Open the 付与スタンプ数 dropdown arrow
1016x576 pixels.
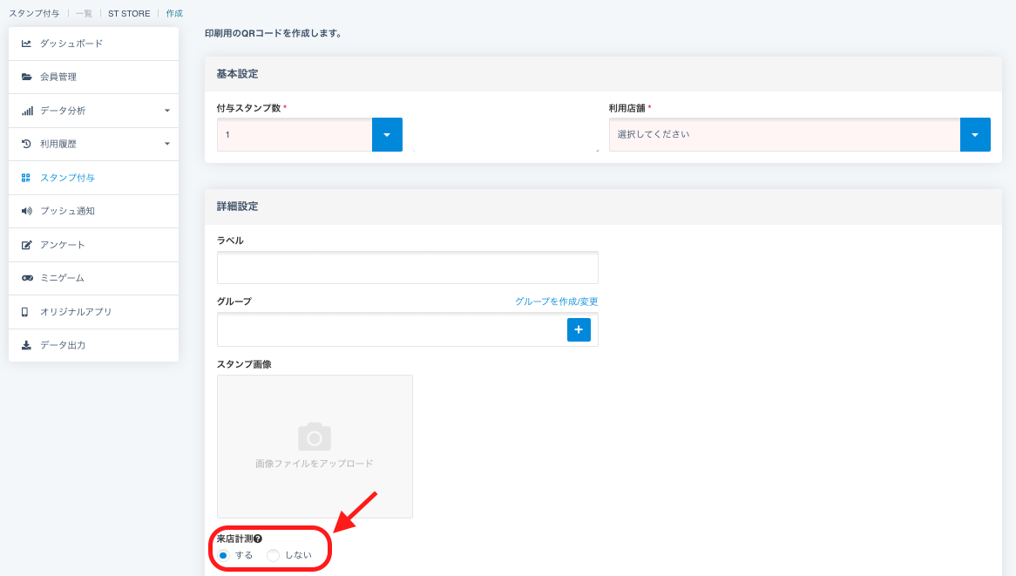tap(387, 135)
